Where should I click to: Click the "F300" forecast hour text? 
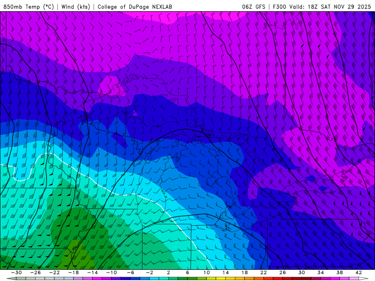coord(279,7)
